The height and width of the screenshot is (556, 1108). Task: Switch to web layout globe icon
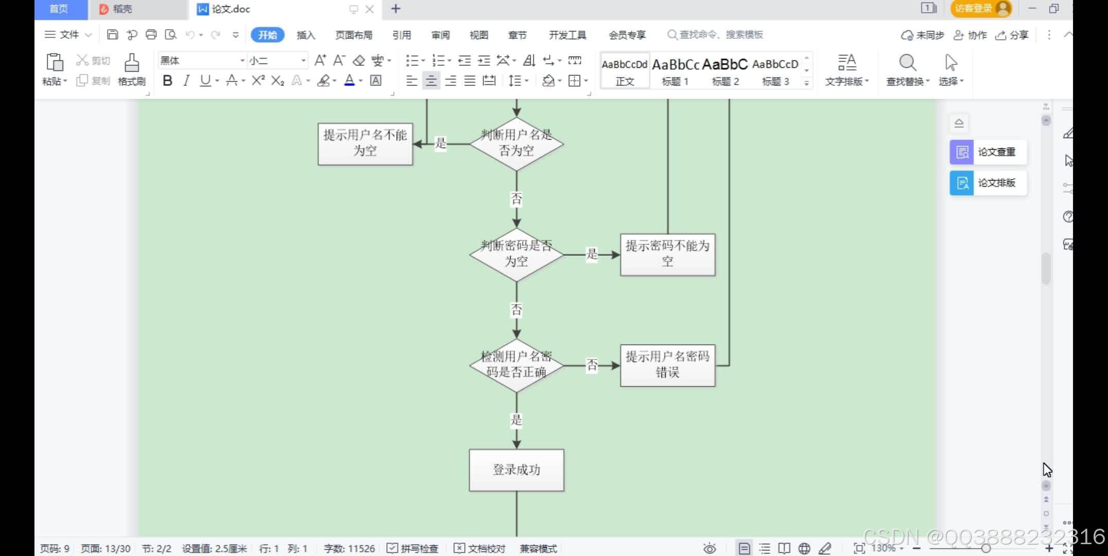804,548
